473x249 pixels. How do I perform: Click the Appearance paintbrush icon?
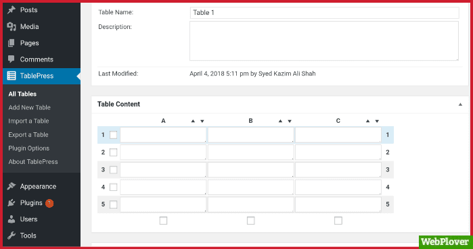(x=12, y=186)
